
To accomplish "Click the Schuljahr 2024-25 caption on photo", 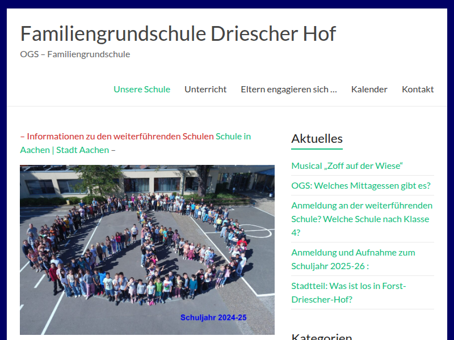I will click(213, 318).
